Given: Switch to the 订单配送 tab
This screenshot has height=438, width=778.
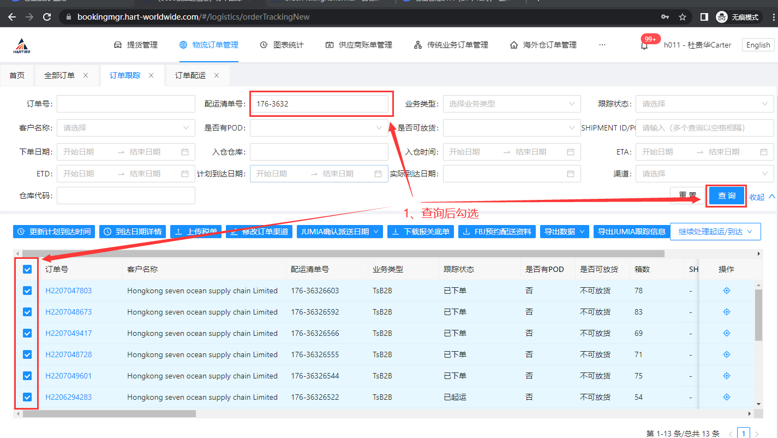Looking at the screenshot, I should coord(190,75).
